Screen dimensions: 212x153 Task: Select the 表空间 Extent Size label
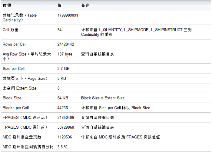coord(19,88)
